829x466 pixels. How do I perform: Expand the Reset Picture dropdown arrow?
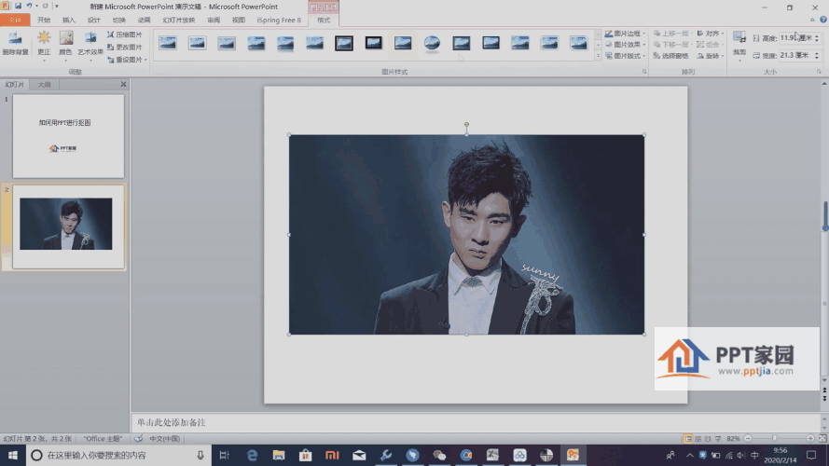click(145, 60)
